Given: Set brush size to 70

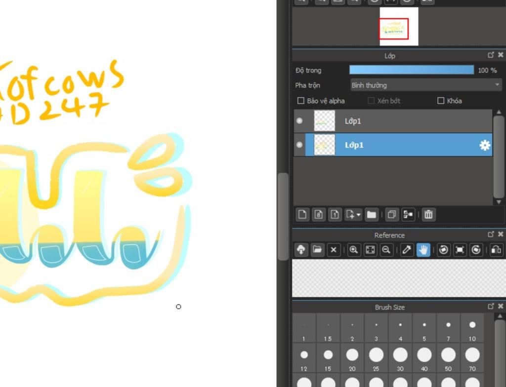Looking at the screenshot, I should point(472,358).
